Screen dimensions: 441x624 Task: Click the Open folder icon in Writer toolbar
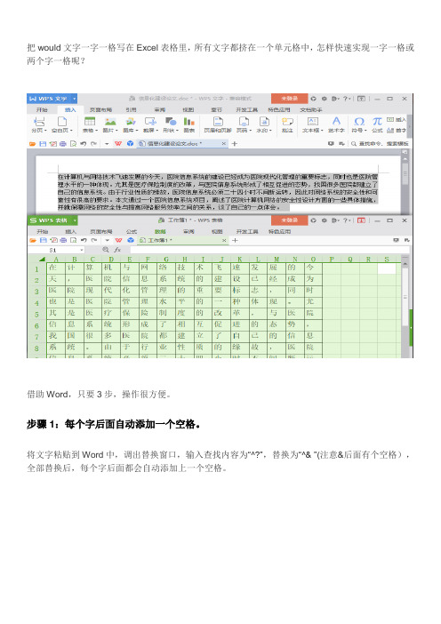33,144
